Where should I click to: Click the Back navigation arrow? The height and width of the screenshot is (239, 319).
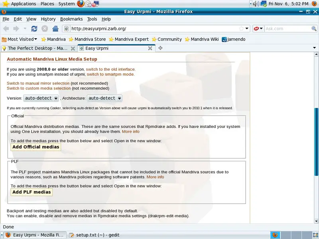(x=6, y=29)
